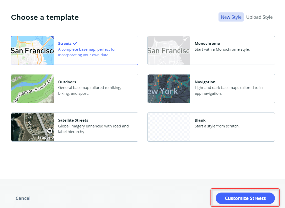Pick the Navigation dark map thumbnail
The height and width of the screenshot is (208, 285).
click(x=169, y=89)
